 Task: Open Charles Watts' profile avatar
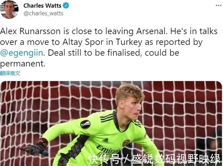tap(9, 9)
